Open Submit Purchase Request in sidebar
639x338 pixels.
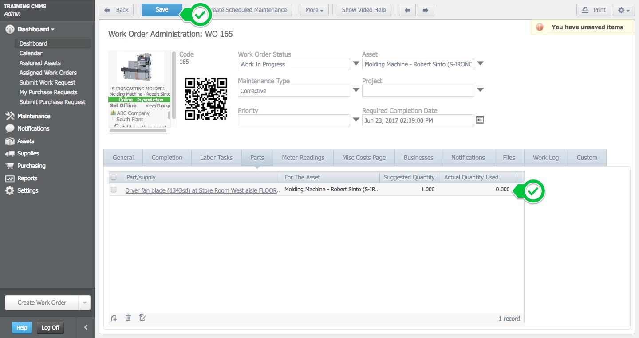coord(52,102)
